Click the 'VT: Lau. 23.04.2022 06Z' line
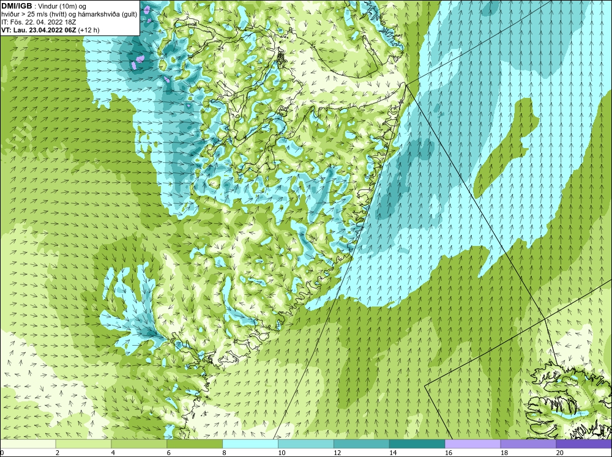 (x=39, y=30)
